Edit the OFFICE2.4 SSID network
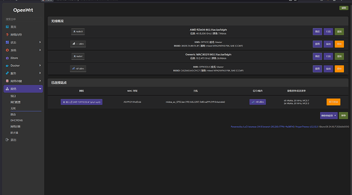The width and height of the screenshot is (352, 195). click(328, 69)
